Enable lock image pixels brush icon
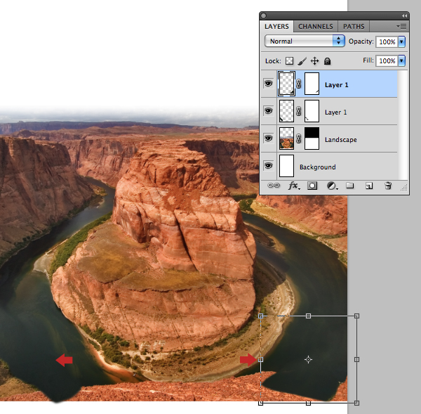 point(302,61)
